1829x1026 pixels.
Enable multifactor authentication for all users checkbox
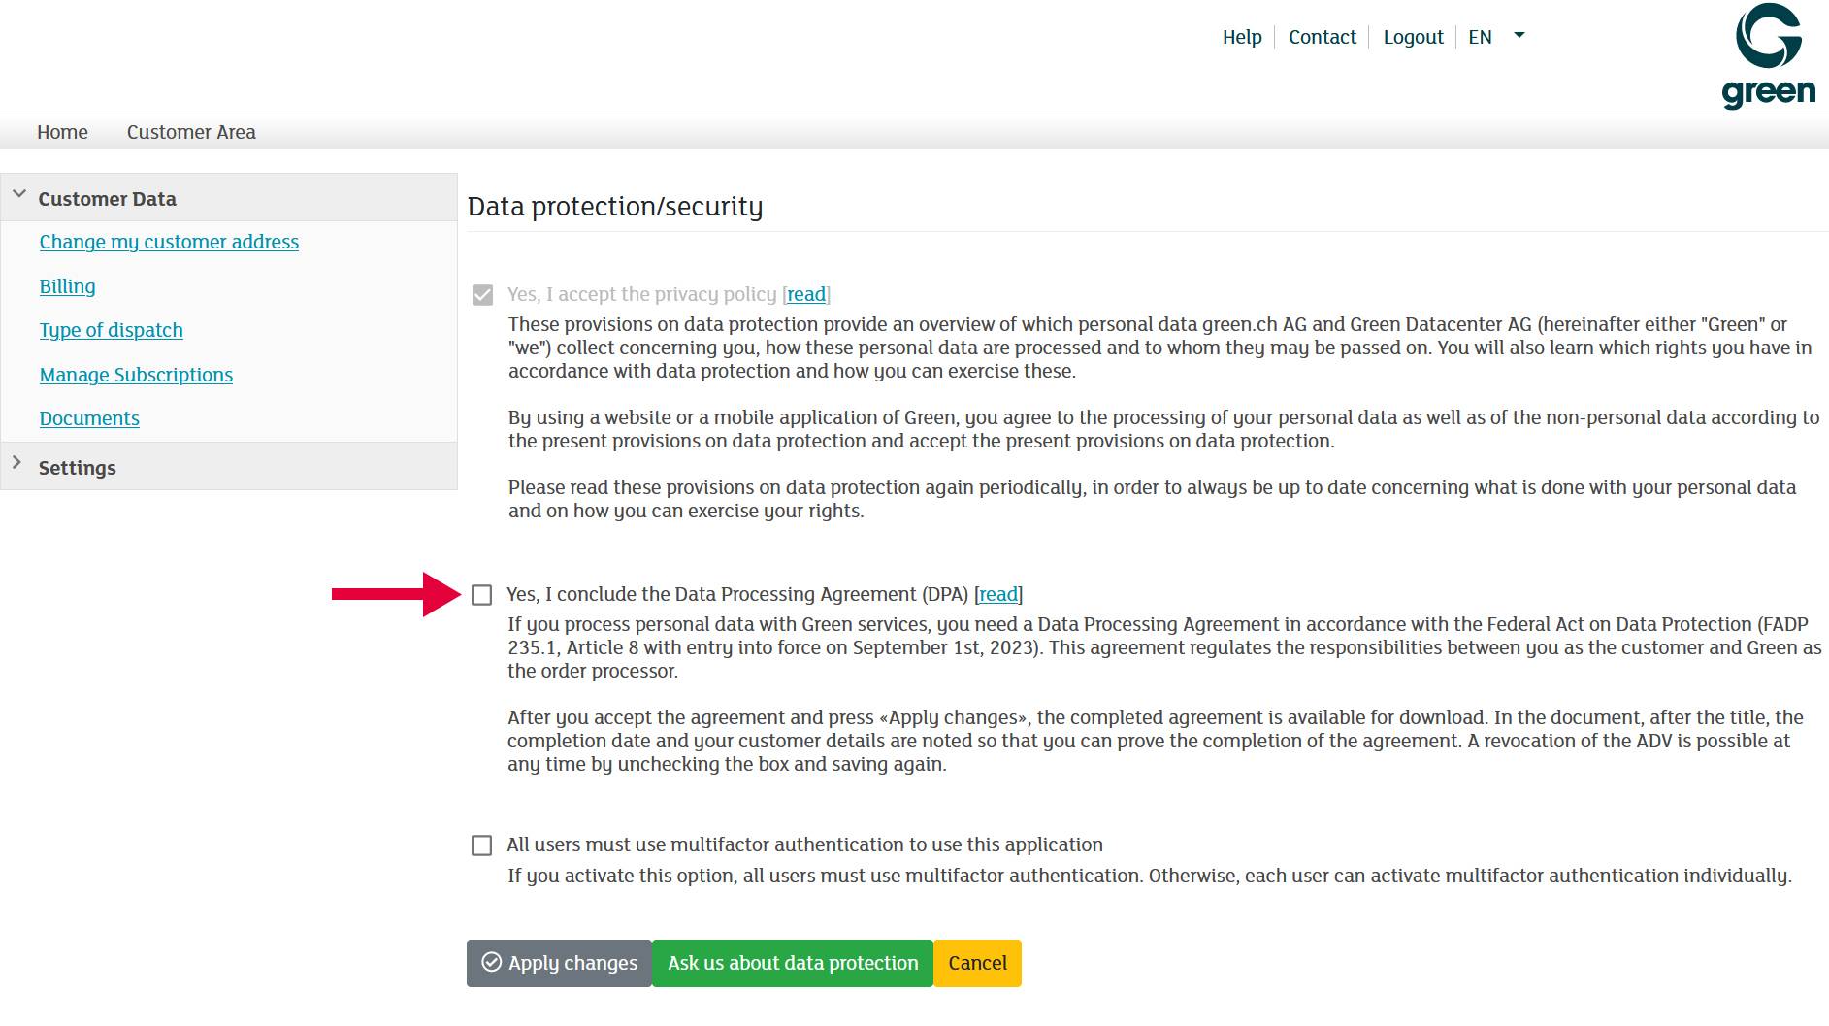[x=482, y=845]
